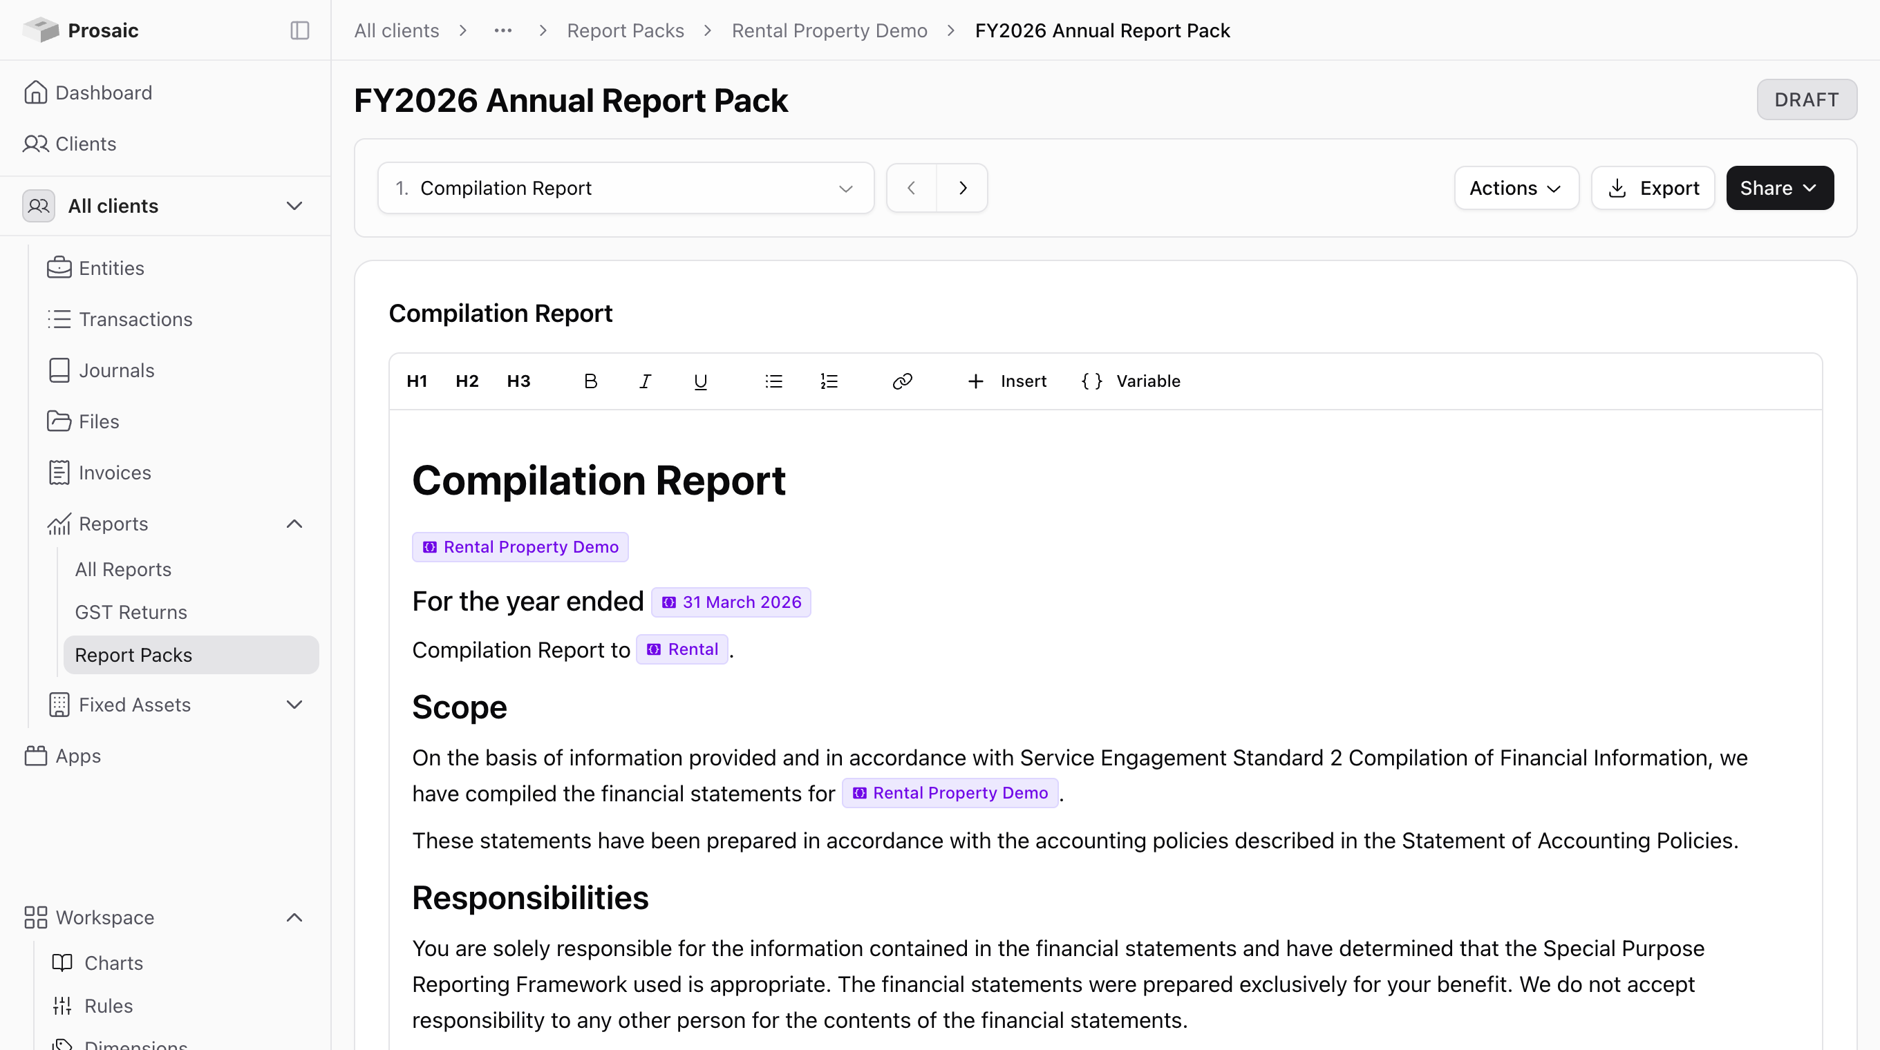Add a hyperlink with link icon
The width and height of the screenshot is (1880, 1050).
pyautogui.click(x=902, y=381)
